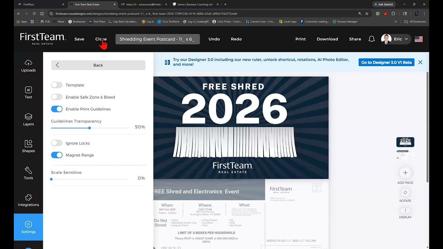Viewport: 443px width, 249px height.
Task: Click the US flag language icon
Action: click(419, 39)
